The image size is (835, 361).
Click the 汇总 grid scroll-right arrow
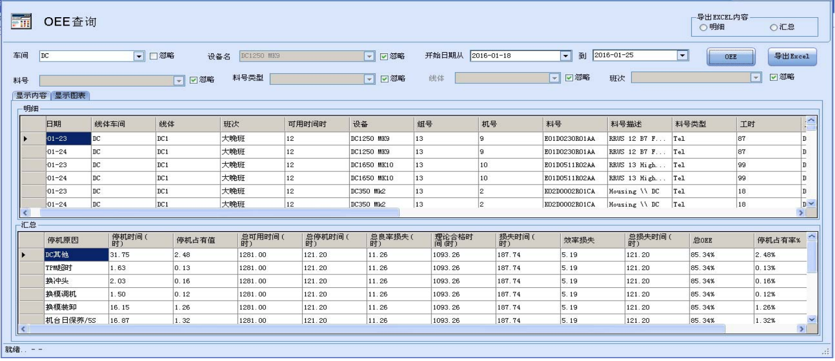[x=801, y=329]
